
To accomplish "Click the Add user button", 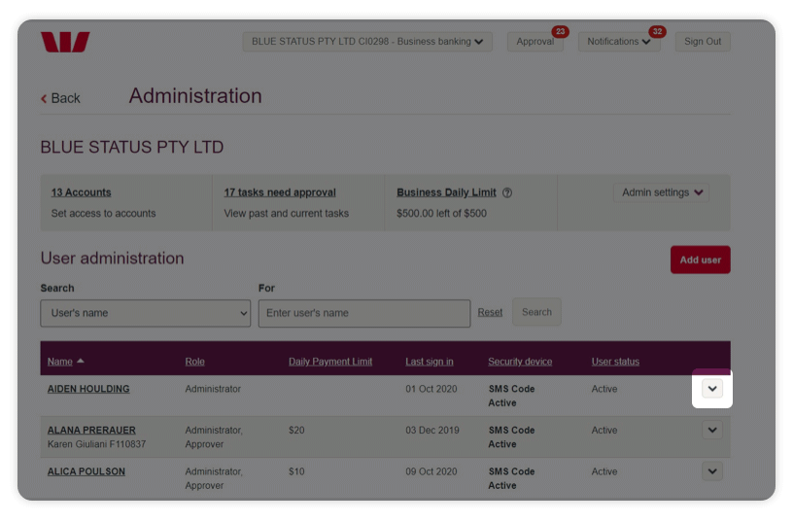I will [x=700, y=260].
